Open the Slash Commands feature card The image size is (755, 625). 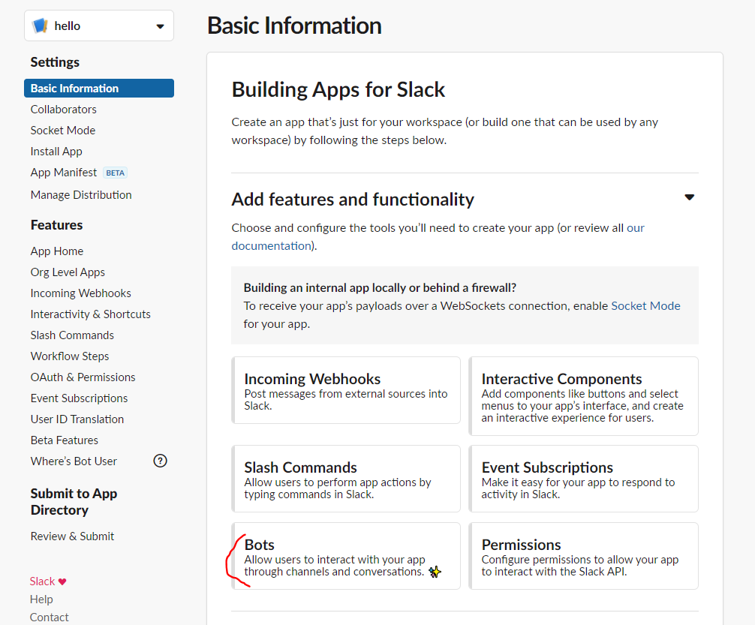pos(346,479)
